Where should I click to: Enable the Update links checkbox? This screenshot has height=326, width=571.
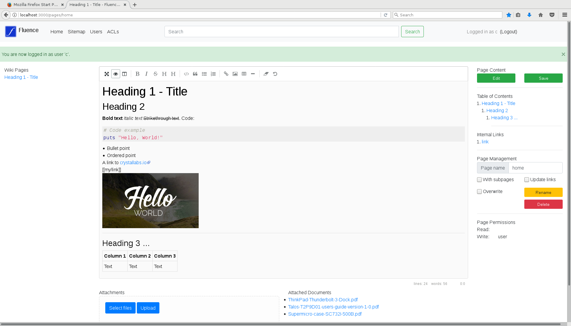527,180
